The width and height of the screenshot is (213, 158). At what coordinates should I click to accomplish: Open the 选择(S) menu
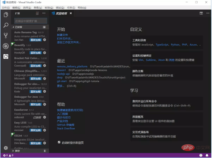[27, 8]
